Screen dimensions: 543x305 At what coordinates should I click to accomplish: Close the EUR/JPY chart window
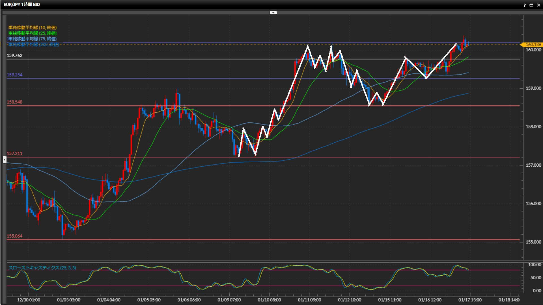click(x=538, y=5)
